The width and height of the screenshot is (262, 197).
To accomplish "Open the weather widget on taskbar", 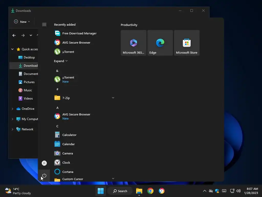I will (18, 191).
